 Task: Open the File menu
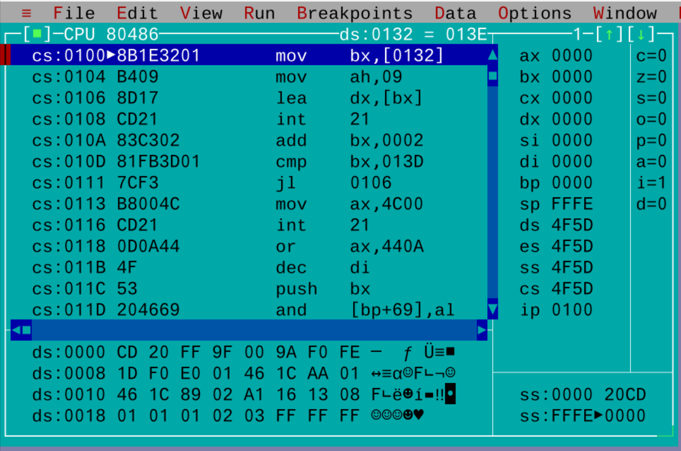(74, 13)
